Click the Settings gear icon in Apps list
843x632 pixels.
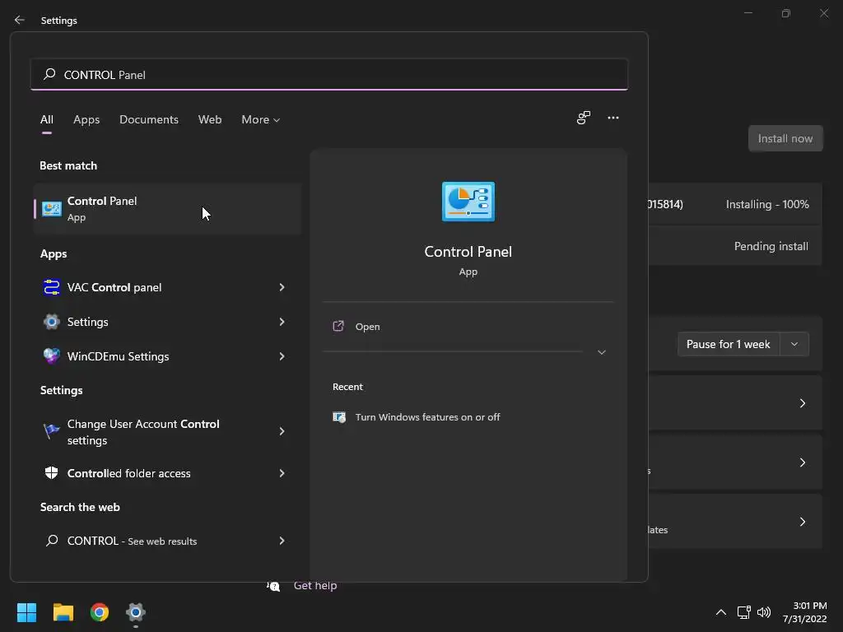[52, 322]
